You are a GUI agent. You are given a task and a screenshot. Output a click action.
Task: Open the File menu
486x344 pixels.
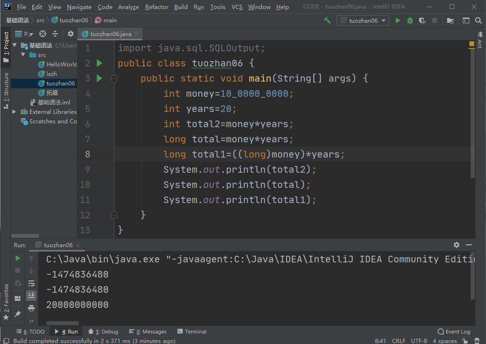tap(21, 7)
